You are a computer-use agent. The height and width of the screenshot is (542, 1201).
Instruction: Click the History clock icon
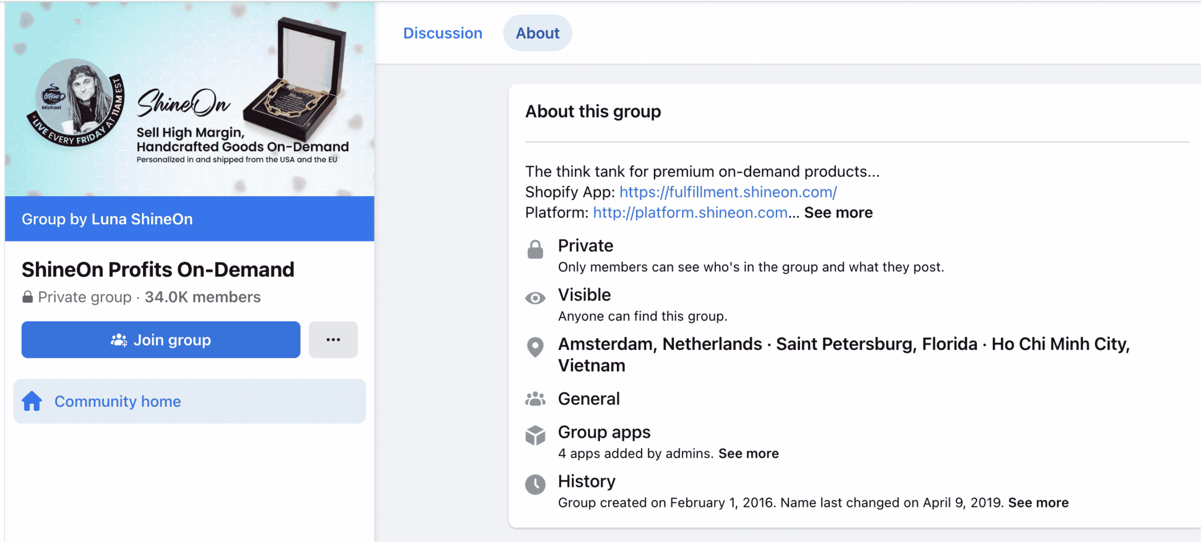pyautogui.click(x=535, y=485)
